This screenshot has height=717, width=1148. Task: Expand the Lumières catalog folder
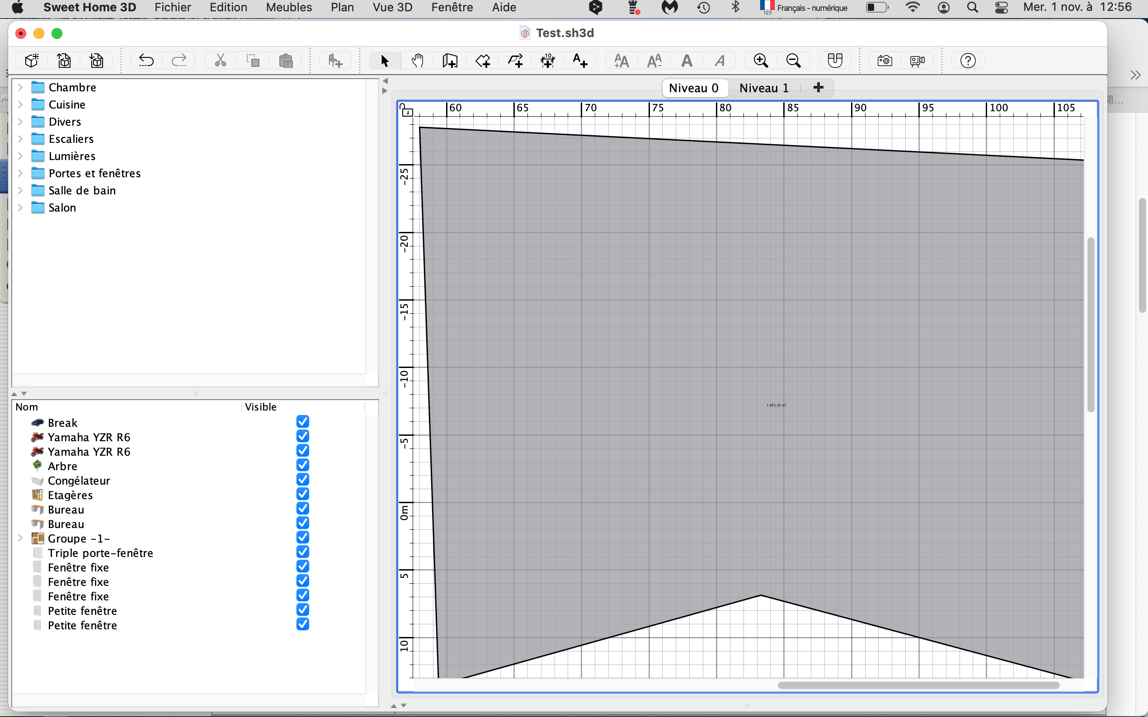(20, 156)
